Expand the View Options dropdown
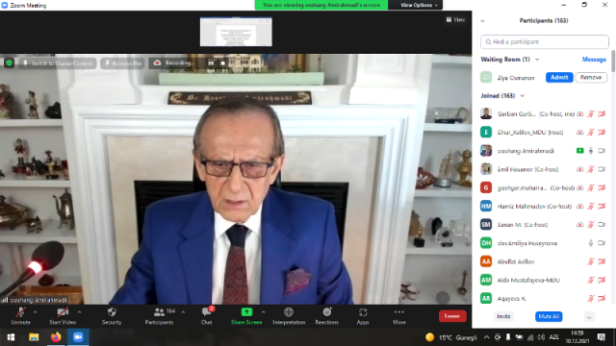Image resolution: width=616 pixels, height=346 pixels. click(419, 5)
